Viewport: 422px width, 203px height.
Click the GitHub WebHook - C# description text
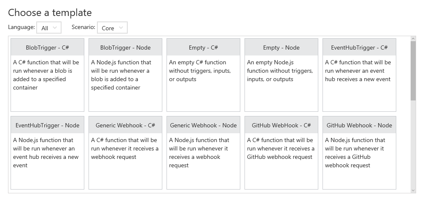(x=280, y=148)
